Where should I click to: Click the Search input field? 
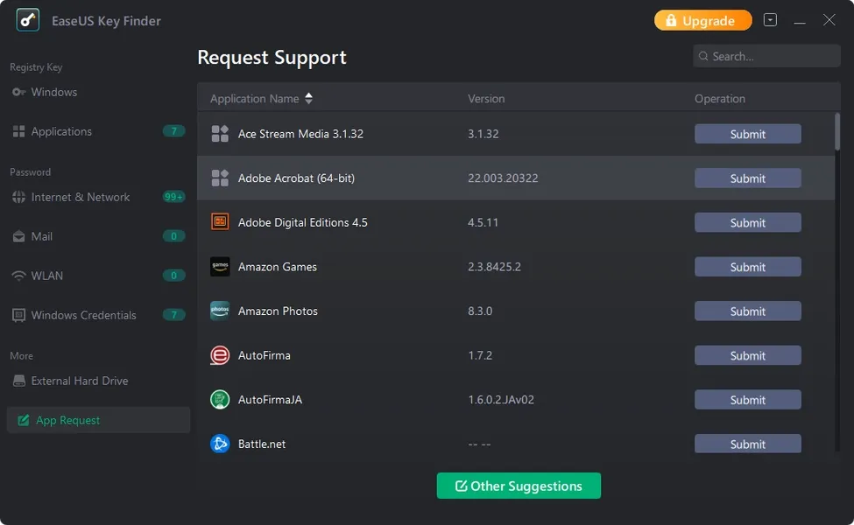coord(771,56)
